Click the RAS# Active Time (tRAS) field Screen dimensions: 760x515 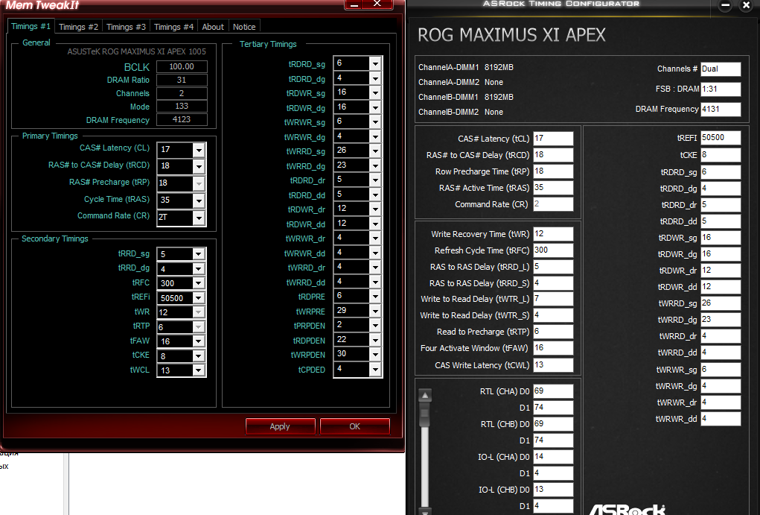tap(553, 187)
